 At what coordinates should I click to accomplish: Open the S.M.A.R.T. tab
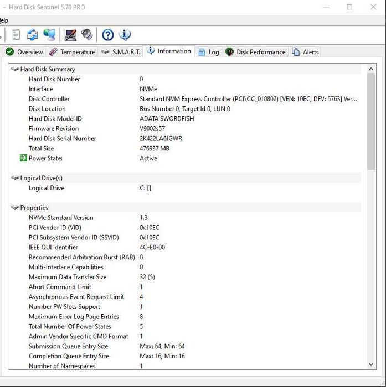(121, 52)
